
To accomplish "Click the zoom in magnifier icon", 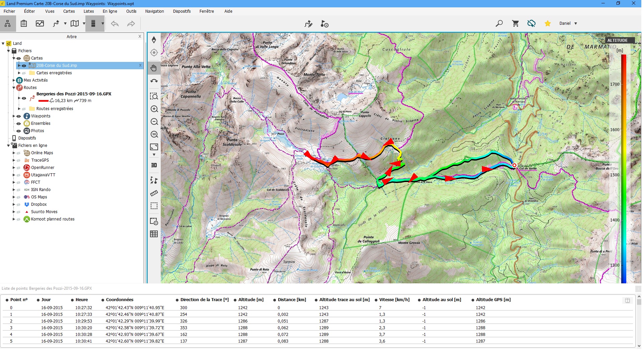I will [x=154, y=109].
